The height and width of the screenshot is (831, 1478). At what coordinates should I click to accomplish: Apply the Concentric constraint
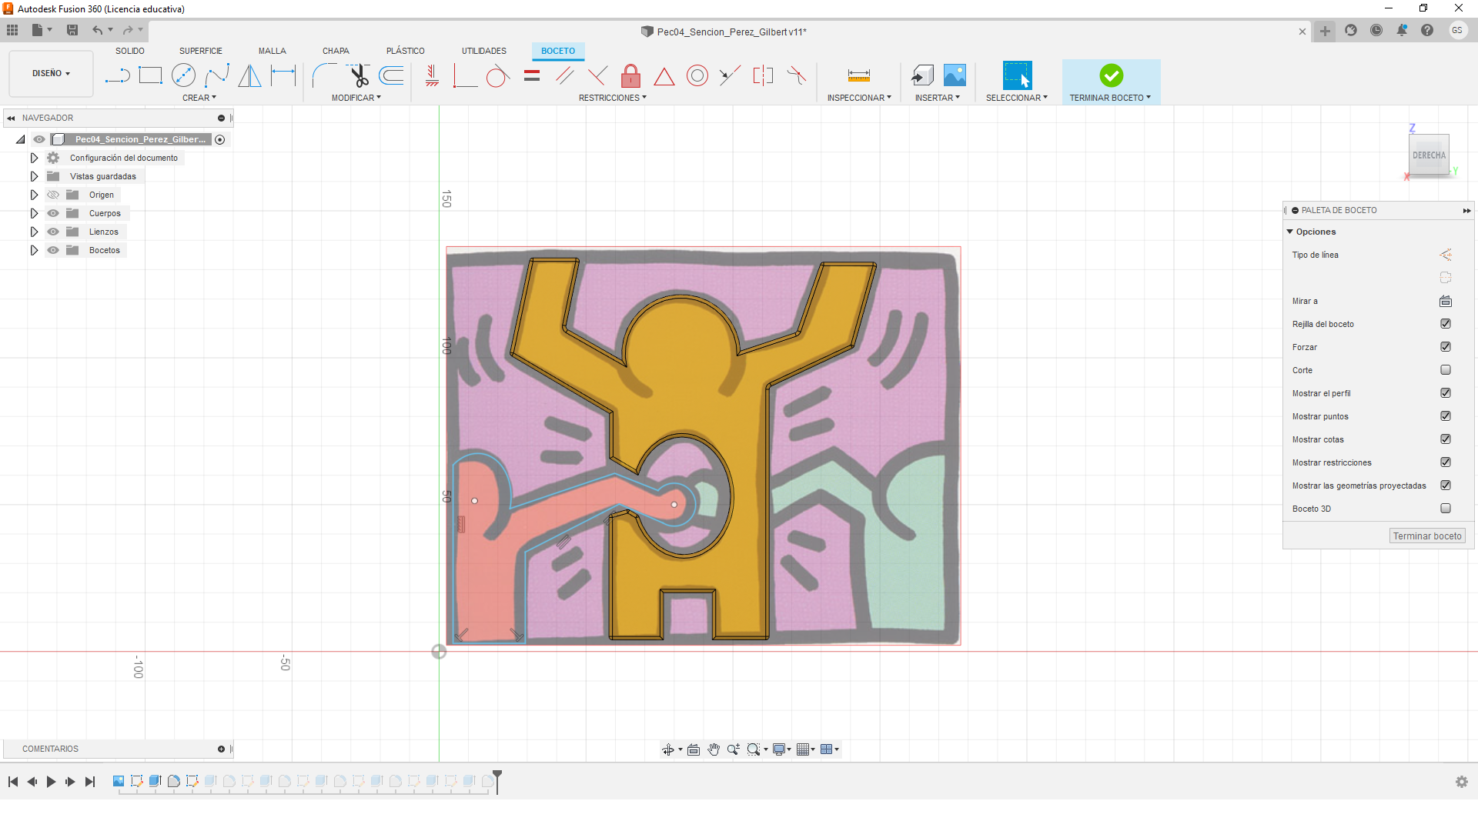pyautogui.click(x=697, y=75)
